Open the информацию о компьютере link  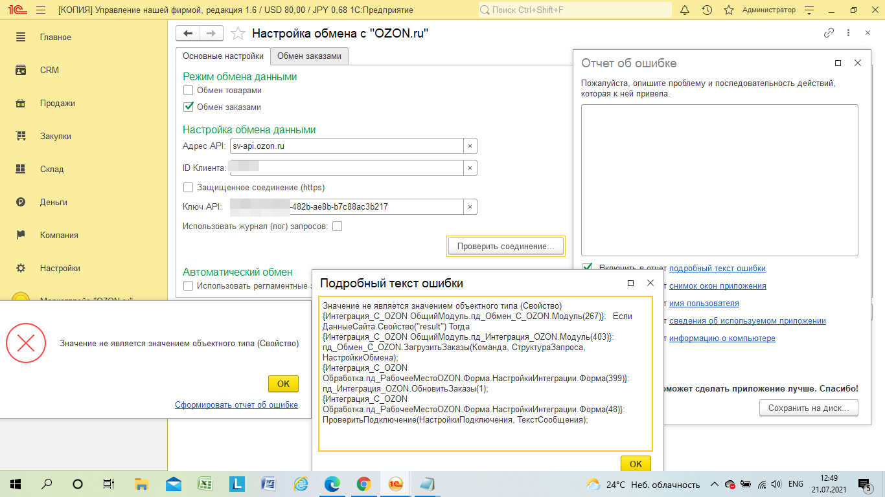click(x=722, y=338)
